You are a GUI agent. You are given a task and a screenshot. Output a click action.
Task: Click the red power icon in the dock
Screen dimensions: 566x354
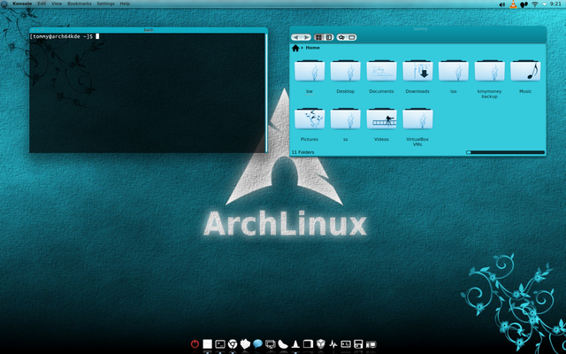(x=195, y=344)
